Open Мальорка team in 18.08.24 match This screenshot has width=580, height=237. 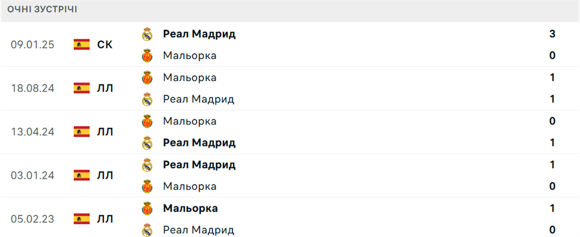pos(190,77)
